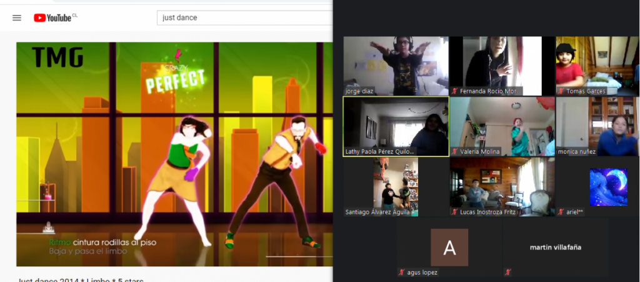Screen dimensions: 640x282
Task: Click ariel's moon profile picture
Action: (607, 187)
